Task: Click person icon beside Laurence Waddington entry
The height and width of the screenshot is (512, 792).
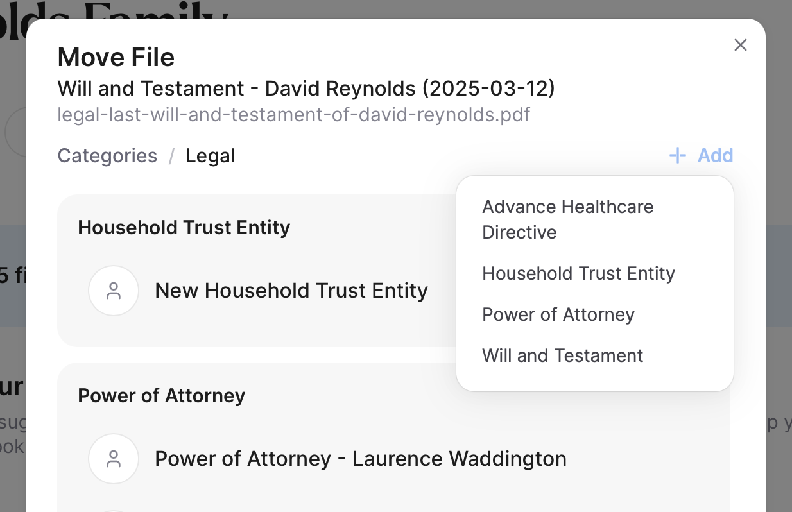Action: (114, 459)
